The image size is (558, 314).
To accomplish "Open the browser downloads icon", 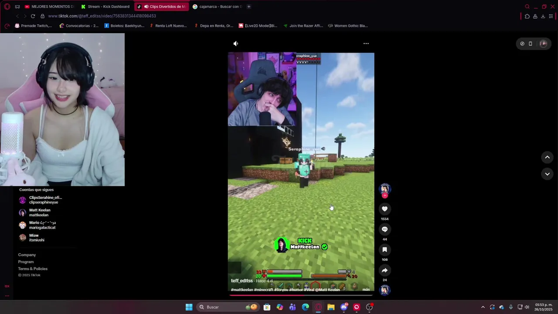I will click(x=543, y=16).
